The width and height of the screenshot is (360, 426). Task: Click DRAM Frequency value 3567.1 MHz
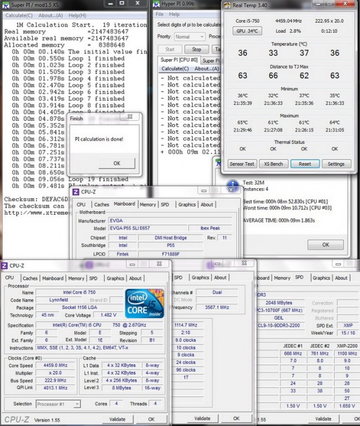(x=217, y=307)
